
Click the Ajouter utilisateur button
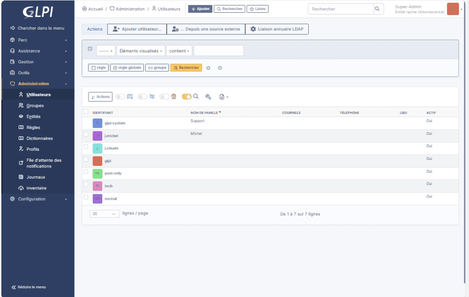[137, 29]
